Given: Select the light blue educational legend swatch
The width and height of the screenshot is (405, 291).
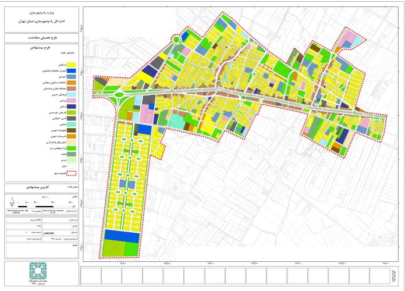Looking at the screenshot, I should pyautogui.click(x=72, y=77).
